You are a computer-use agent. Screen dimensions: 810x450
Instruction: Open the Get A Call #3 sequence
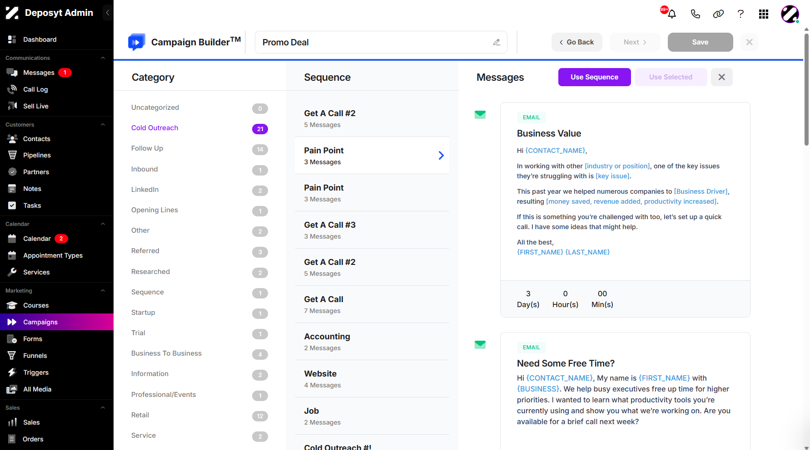(x=372, y=230)
